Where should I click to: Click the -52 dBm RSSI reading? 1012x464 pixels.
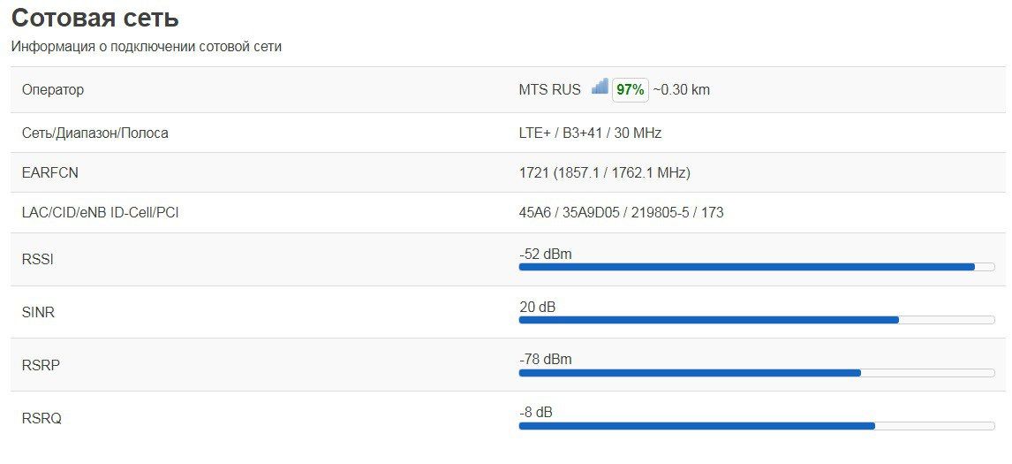pyautogui.click(x=545, y=255)
